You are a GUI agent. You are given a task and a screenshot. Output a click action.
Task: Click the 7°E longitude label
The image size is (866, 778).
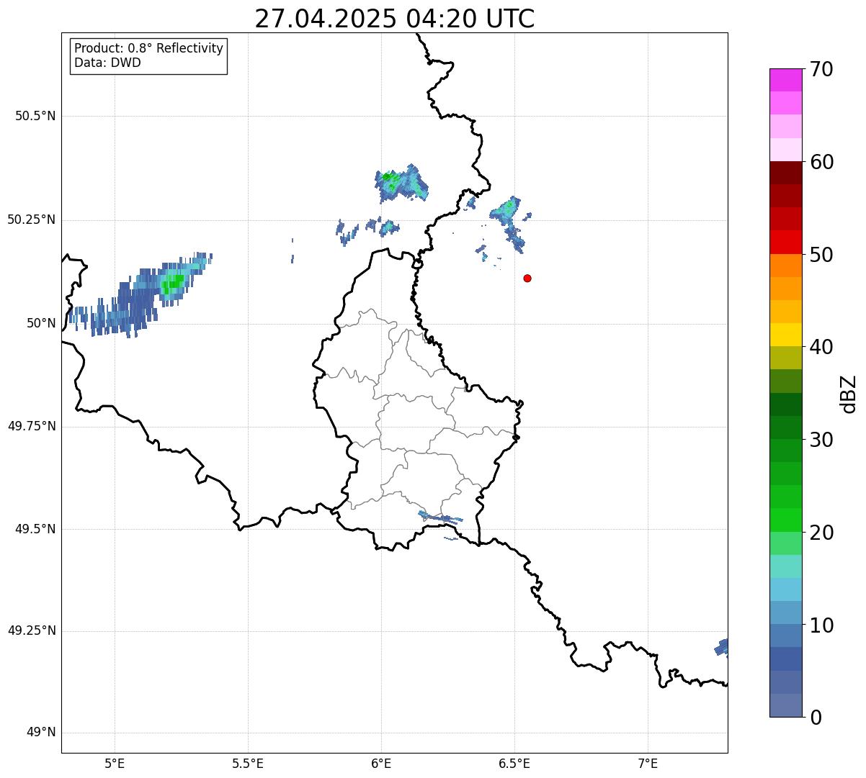pos(648,764)
